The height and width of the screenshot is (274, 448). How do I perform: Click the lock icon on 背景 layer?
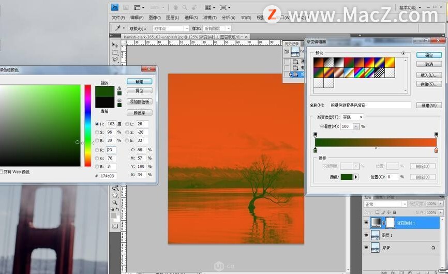[x=433, y=248]
